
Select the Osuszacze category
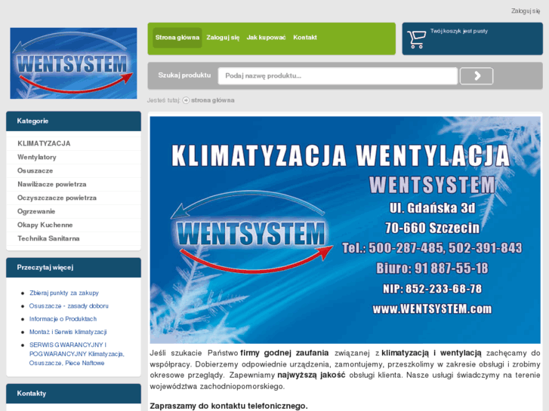click(35, 170)
